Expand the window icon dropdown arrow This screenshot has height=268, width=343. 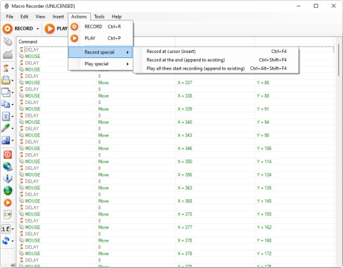click(13, 93)
